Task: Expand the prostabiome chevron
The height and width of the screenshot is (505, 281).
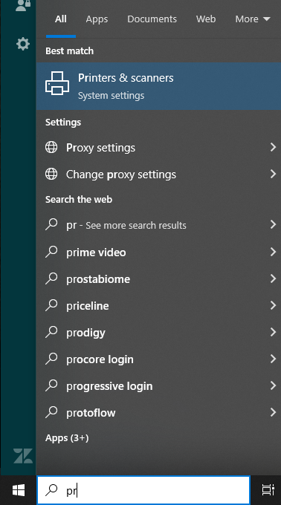Action: (x=273, y=278)
